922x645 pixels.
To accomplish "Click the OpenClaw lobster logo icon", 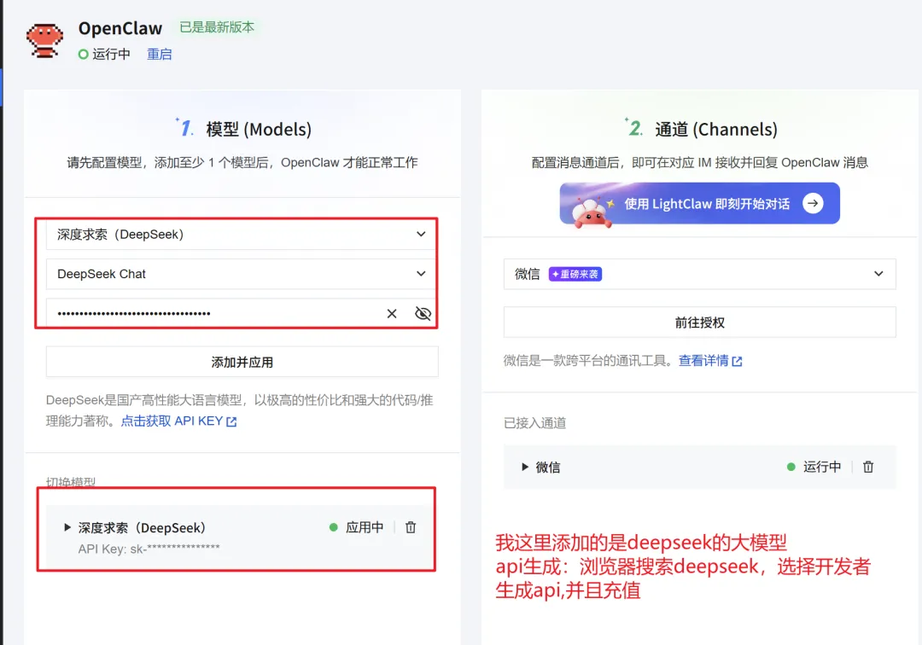I will (x=44, y=41).
